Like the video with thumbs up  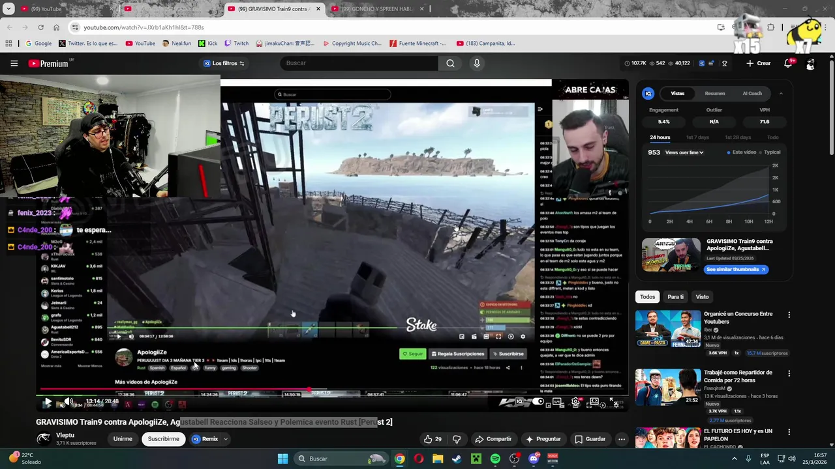[433, 439]
